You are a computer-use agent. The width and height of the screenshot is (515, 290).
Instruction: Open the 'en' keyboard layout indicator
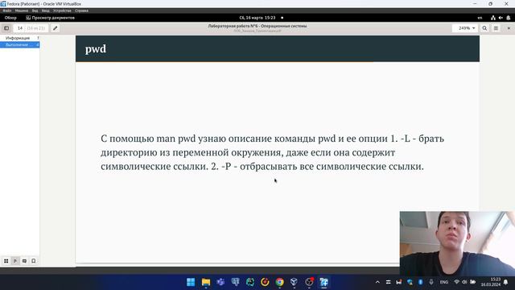point(480,18)
